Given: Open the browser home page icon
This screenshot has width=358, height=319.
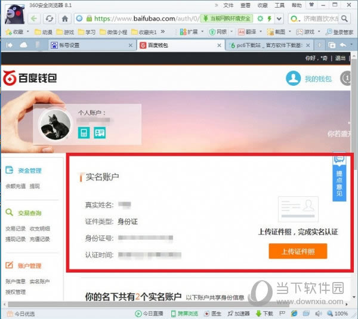Looking at the screenshot, I should tap(65, 18).
